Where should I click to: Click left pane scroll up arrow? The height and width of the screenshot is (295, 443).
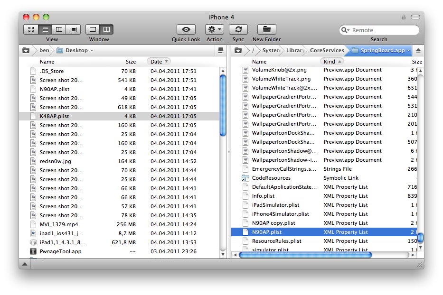pos(223,71)
